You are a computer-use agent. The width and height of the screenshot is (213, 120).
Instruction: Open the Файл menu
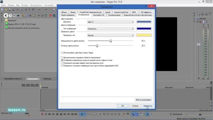click(3, 5)
